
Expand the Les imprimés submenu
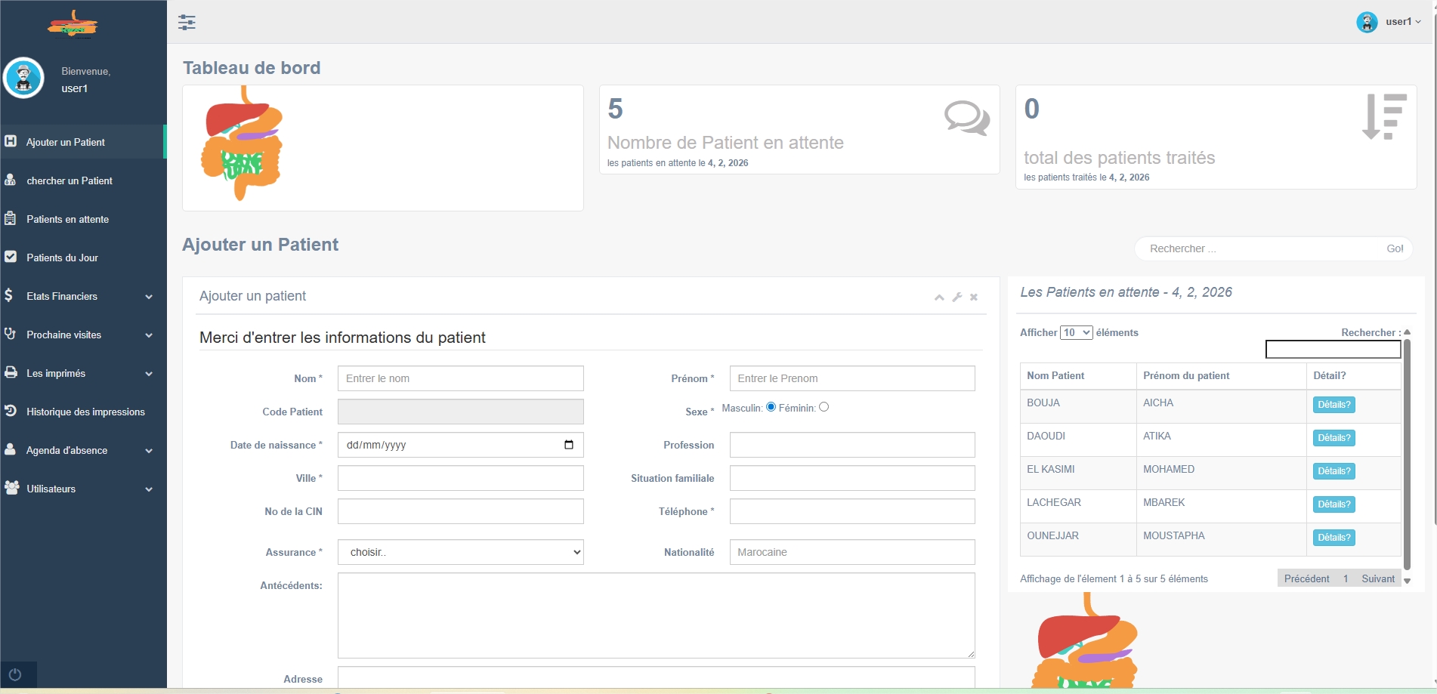[x=83, y=374]
